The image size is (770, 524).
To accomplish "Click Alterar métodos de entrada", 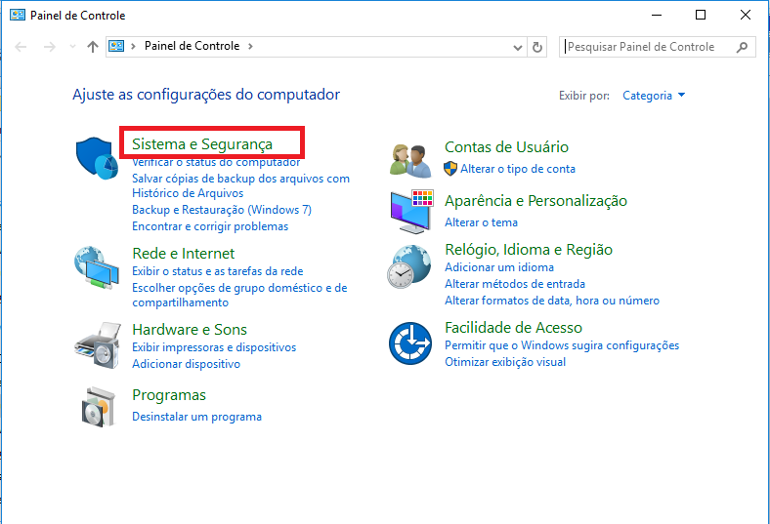I will pyautogui.click(x=515, y=284).
